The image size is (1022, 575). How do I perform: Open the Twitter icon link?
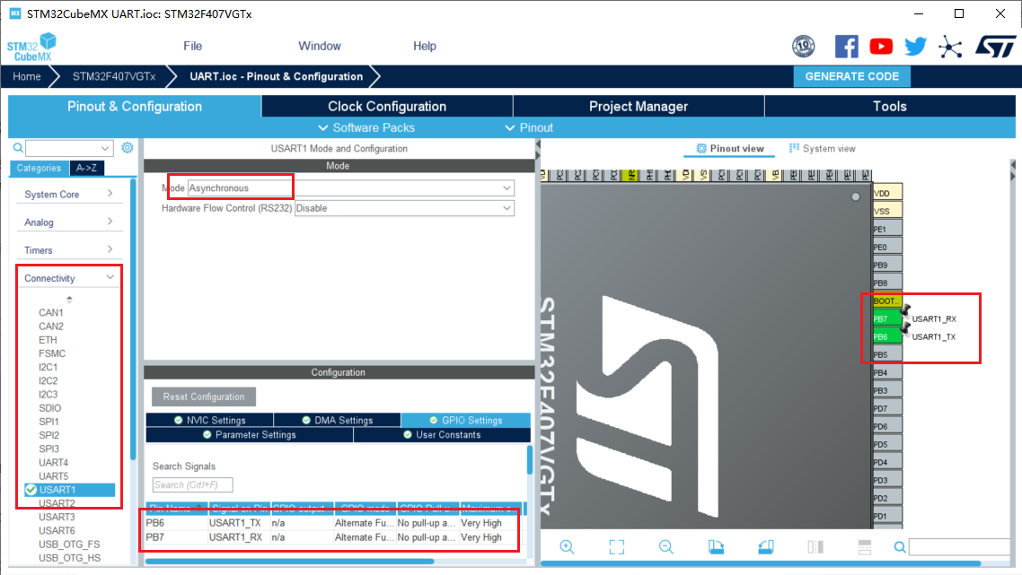[x=915, y=47]
